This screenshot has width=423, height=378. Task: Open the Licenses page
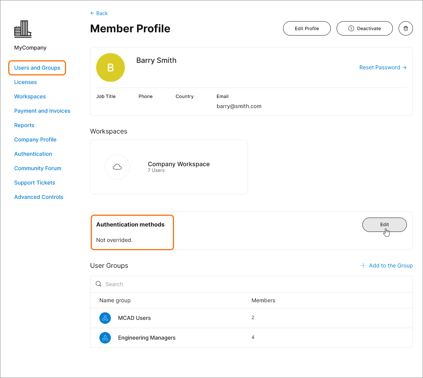pyautogui.click(x=25, y=82)
